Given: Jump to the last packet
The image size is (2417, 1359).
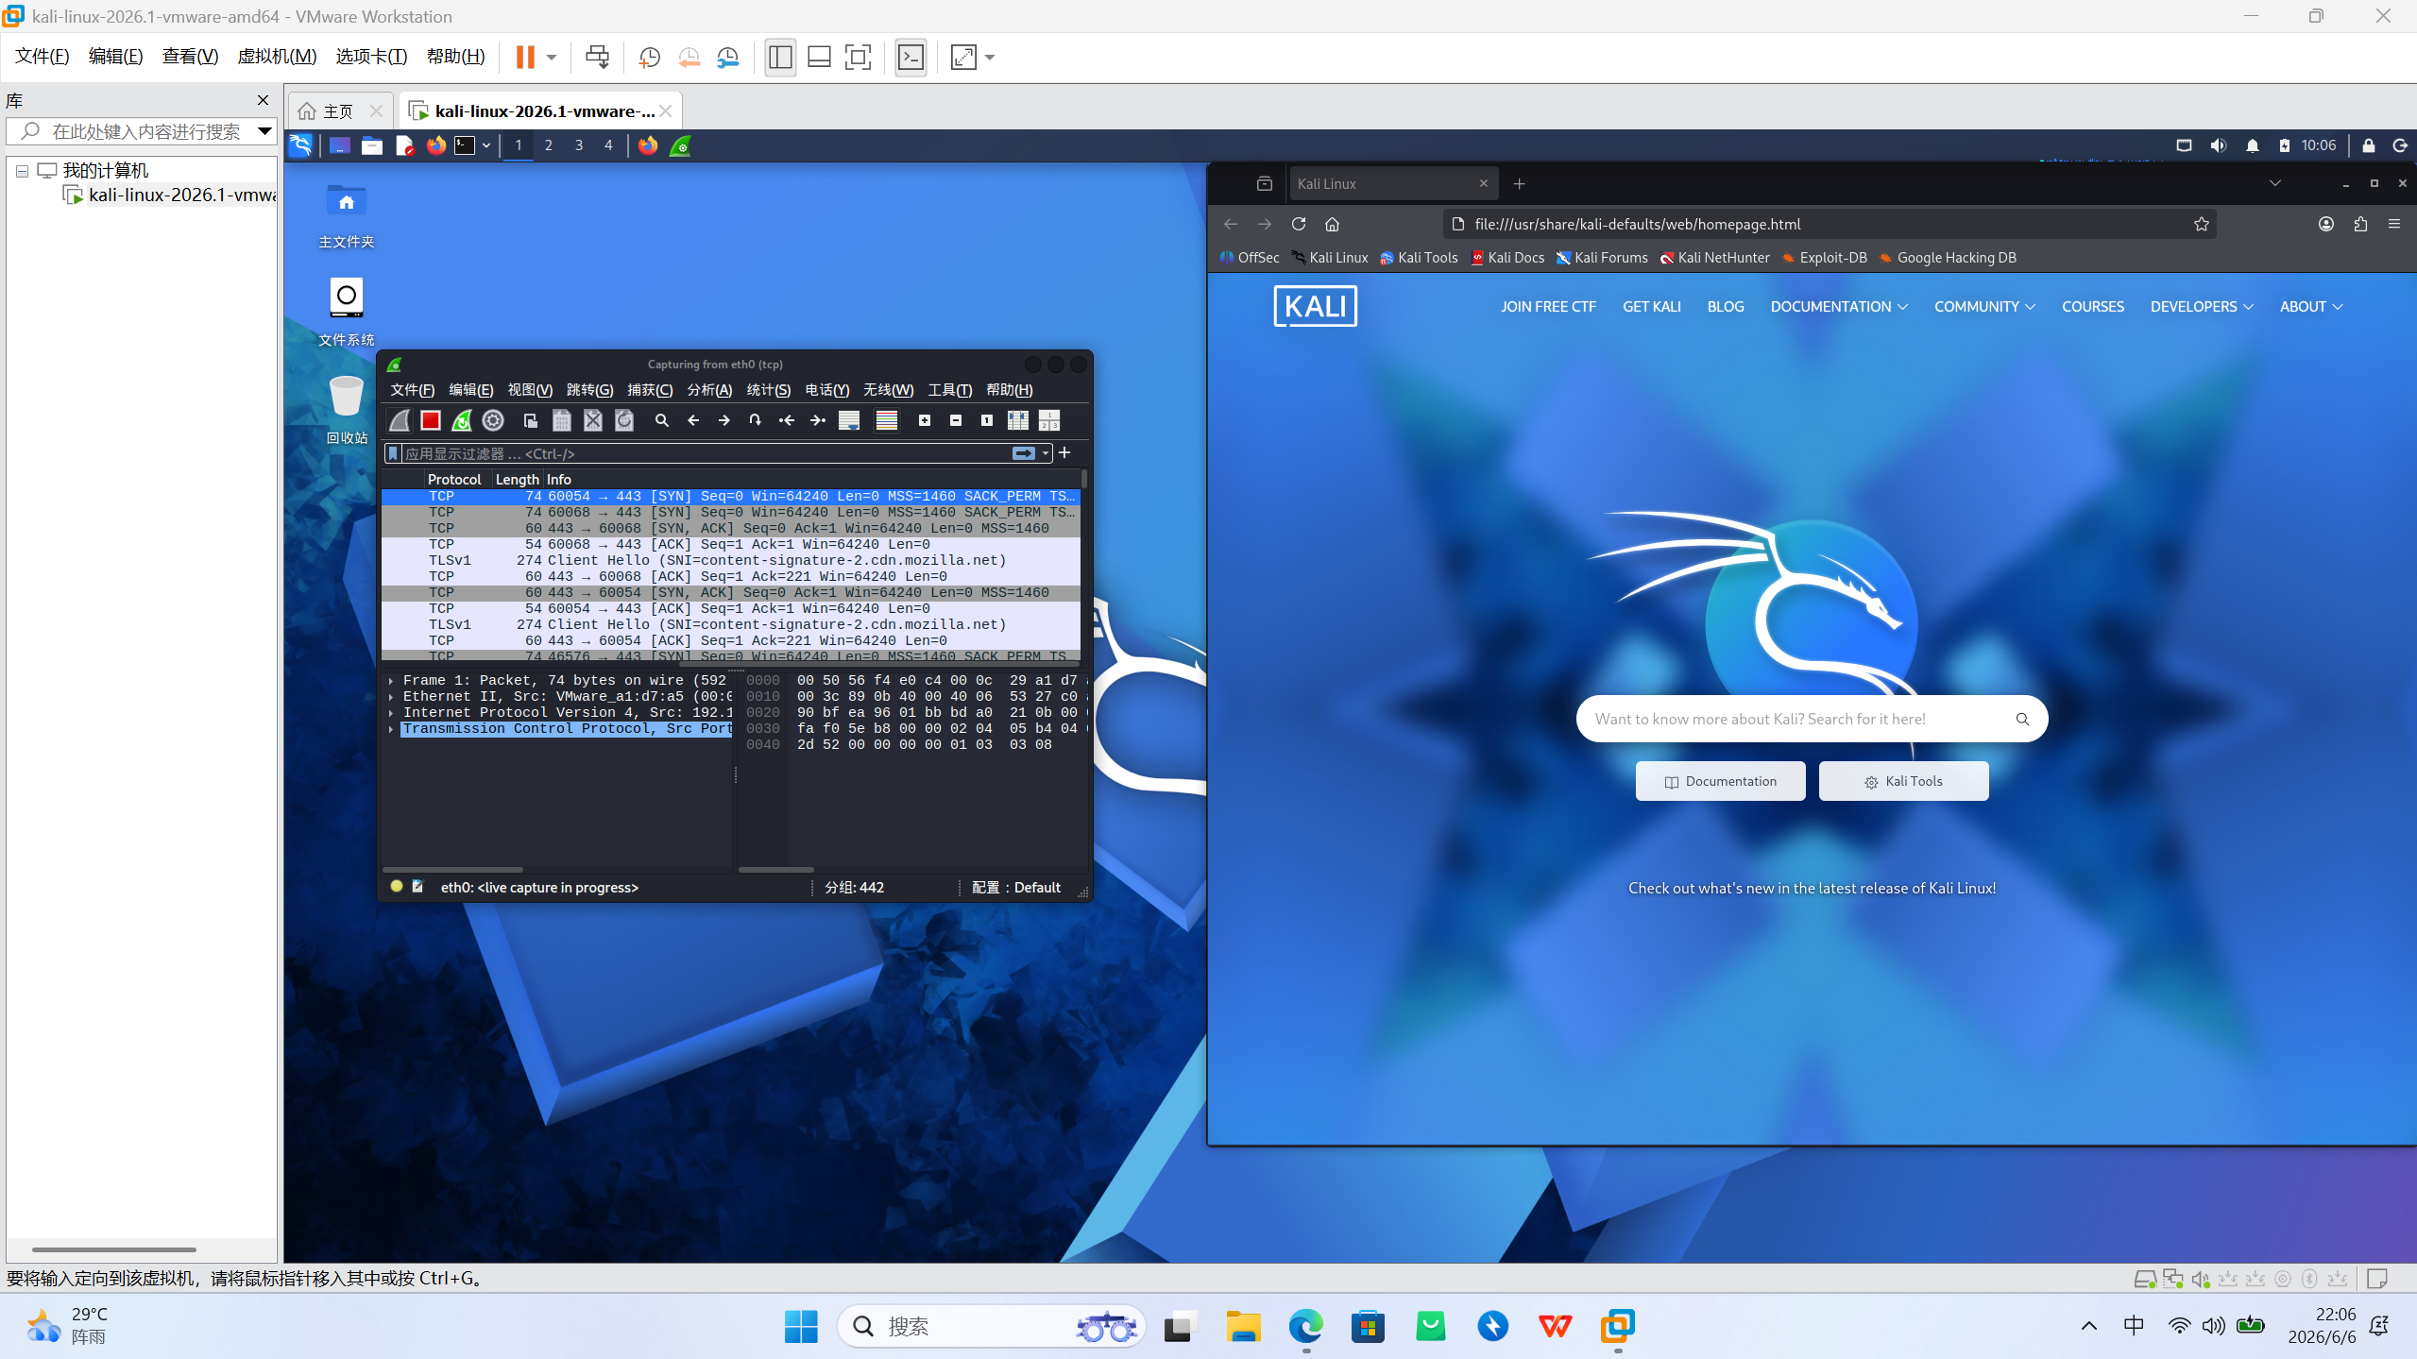Looking at the screenshot, I should pyautogui.click(x=818, y=420).
